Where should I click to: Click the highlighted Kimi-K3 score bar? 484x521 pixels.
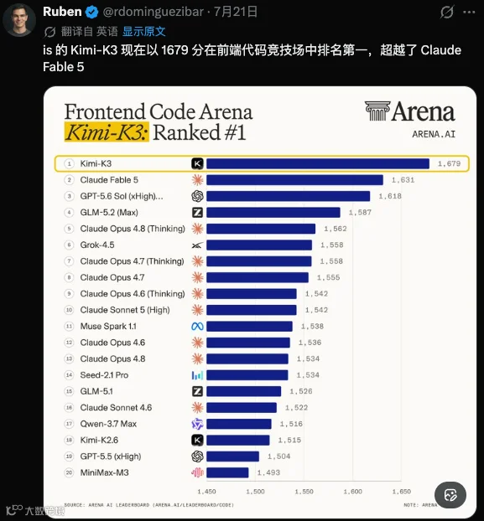(x=318, y=163)
